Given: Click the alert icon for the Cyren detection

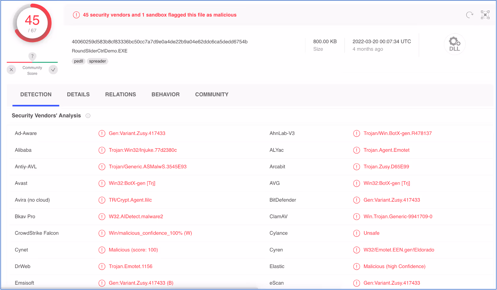Looking at the screenshot, I should (x=357, y=250).
